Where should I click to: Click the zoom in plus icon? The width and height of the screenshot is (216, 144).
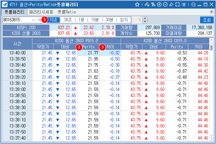[x=159, y=4]
